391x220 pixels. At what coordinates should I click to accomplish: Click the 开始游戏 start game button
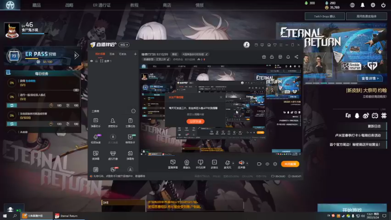(352, 209)
